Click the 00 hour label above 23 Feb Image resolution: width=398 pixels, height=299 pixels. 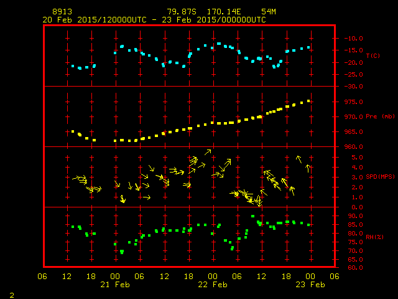click(310, 277)
